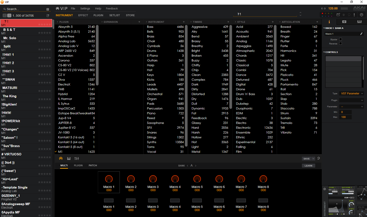The height and width of the screenshot is (217, 367).
Task: Toggle the Macro 4 switch button
Action: coord(175,201)
